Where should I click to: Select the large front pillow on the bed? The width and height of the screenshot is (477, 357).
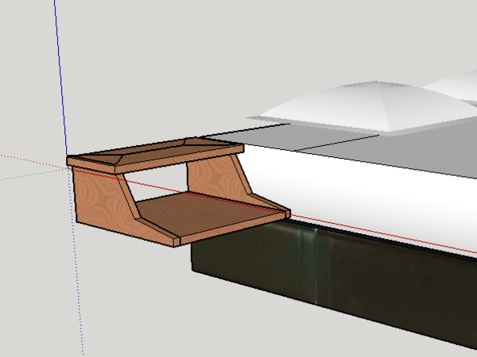342,107
